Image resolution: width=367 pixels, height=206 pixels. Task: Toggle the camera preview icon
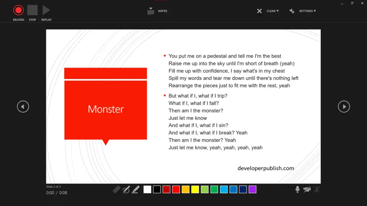pyautogui.click(x=317, y=190)
